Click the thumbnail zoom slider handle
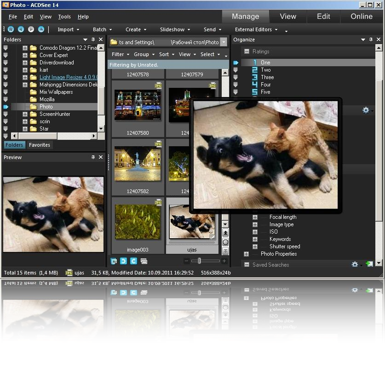The height and width of the screenshot is (366, 385). 199,261
